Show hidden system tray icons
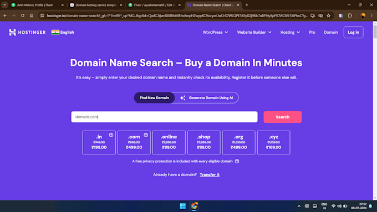The height and width of the screenshot is (212, 377). tap(299, 206)
